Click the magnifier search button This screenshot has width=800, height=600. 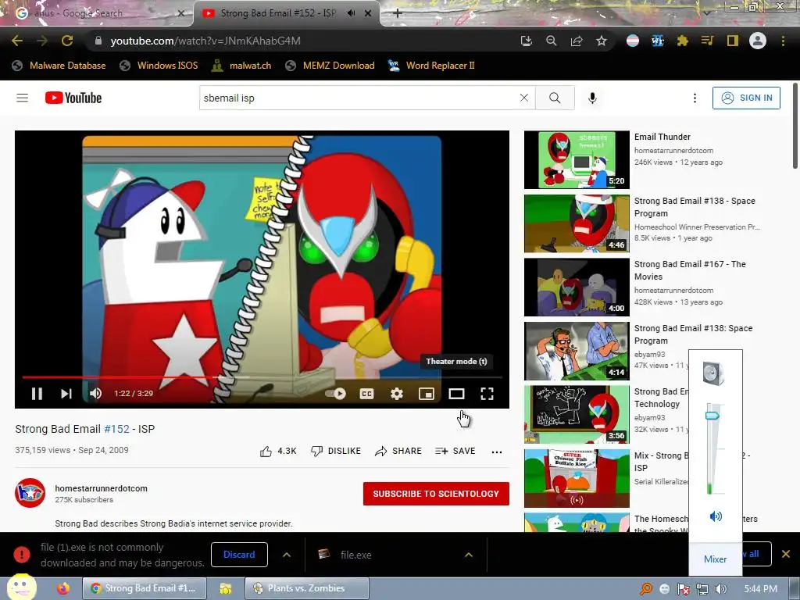[x=555, y=98]
